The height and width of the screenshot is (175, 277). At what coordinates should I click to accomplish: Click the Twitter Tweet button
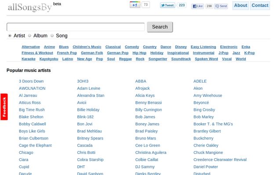(168, 5)
